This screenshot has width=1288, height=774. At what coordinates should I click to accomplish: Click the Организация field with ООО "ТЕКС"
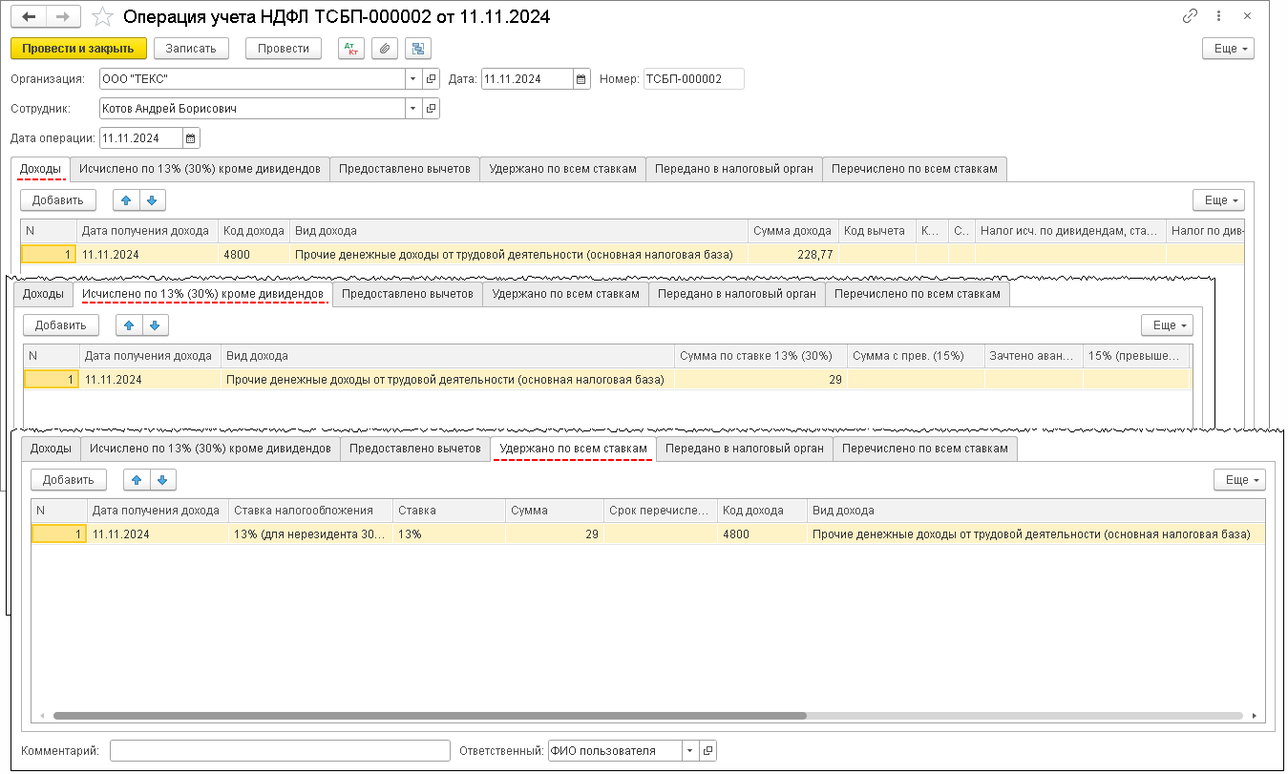coord(252,79)
